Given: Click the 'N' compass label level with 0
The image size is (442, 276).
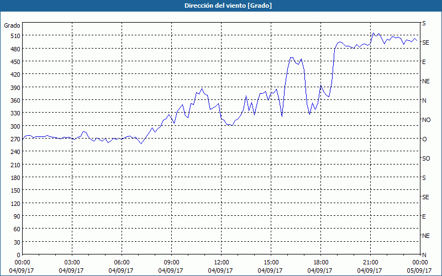Looking at the screenshot, I should pos(424,255).
